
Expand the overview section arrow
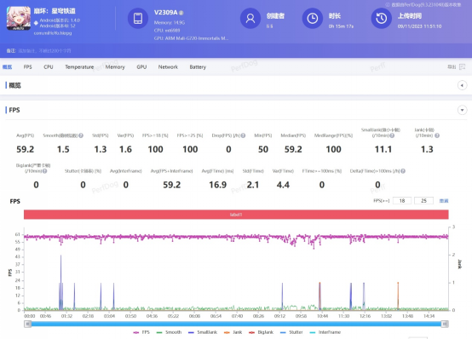coord(462,85)
